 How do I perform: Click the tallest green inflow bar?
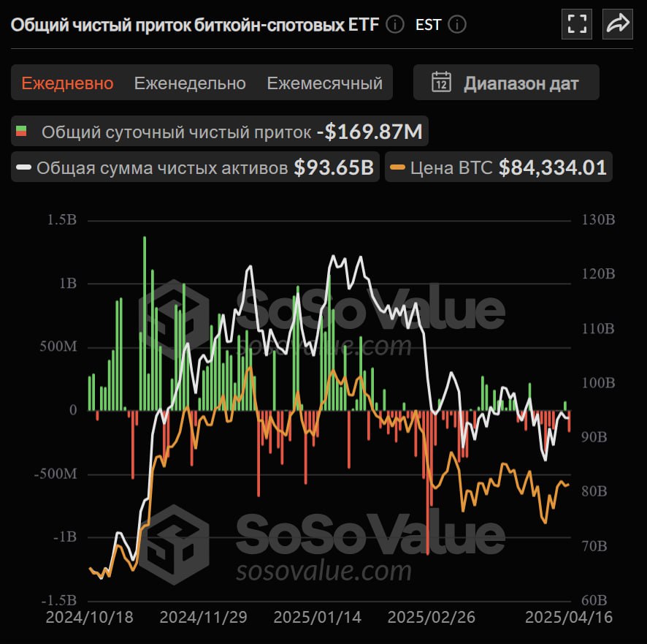pyautogui.click(x=145, y=323)
